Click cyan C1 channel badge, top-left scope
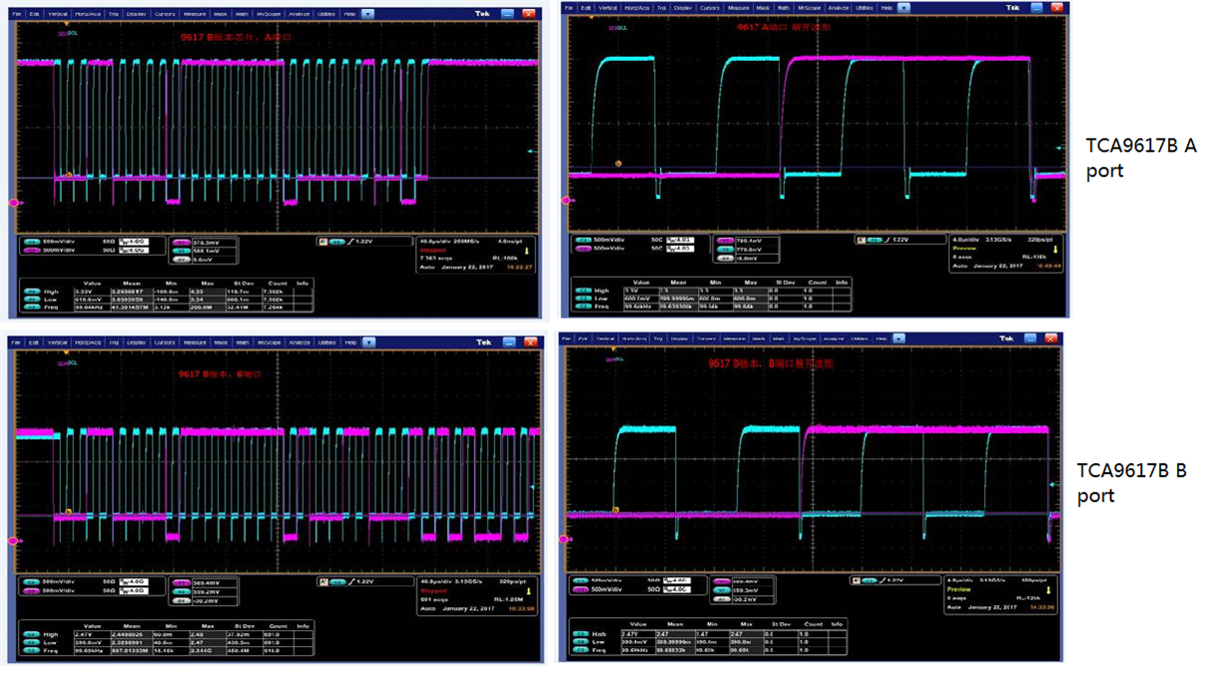Image resolution: width=1228 pixels, height=674 pixels. pyautogui.click(x=32, y=242)
